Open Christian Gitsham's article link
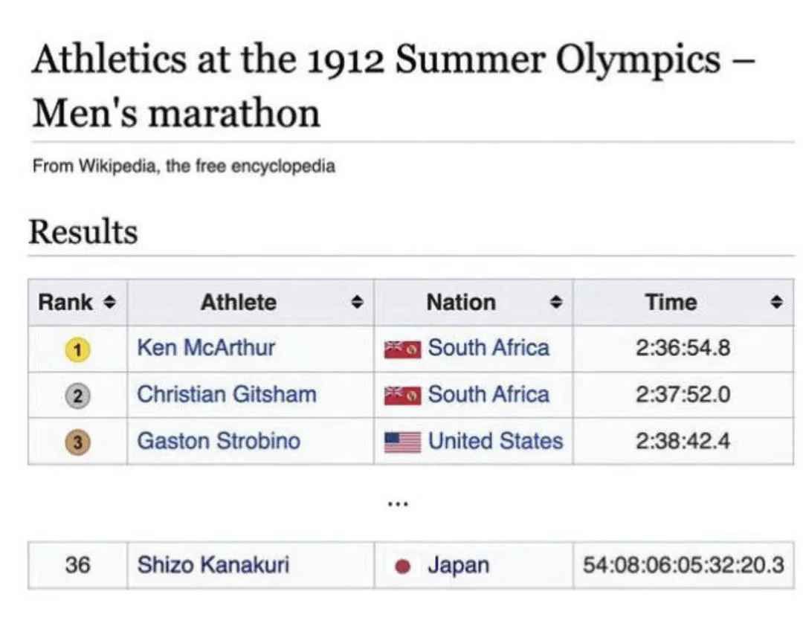Screen dimensions: 803x632 226,394
